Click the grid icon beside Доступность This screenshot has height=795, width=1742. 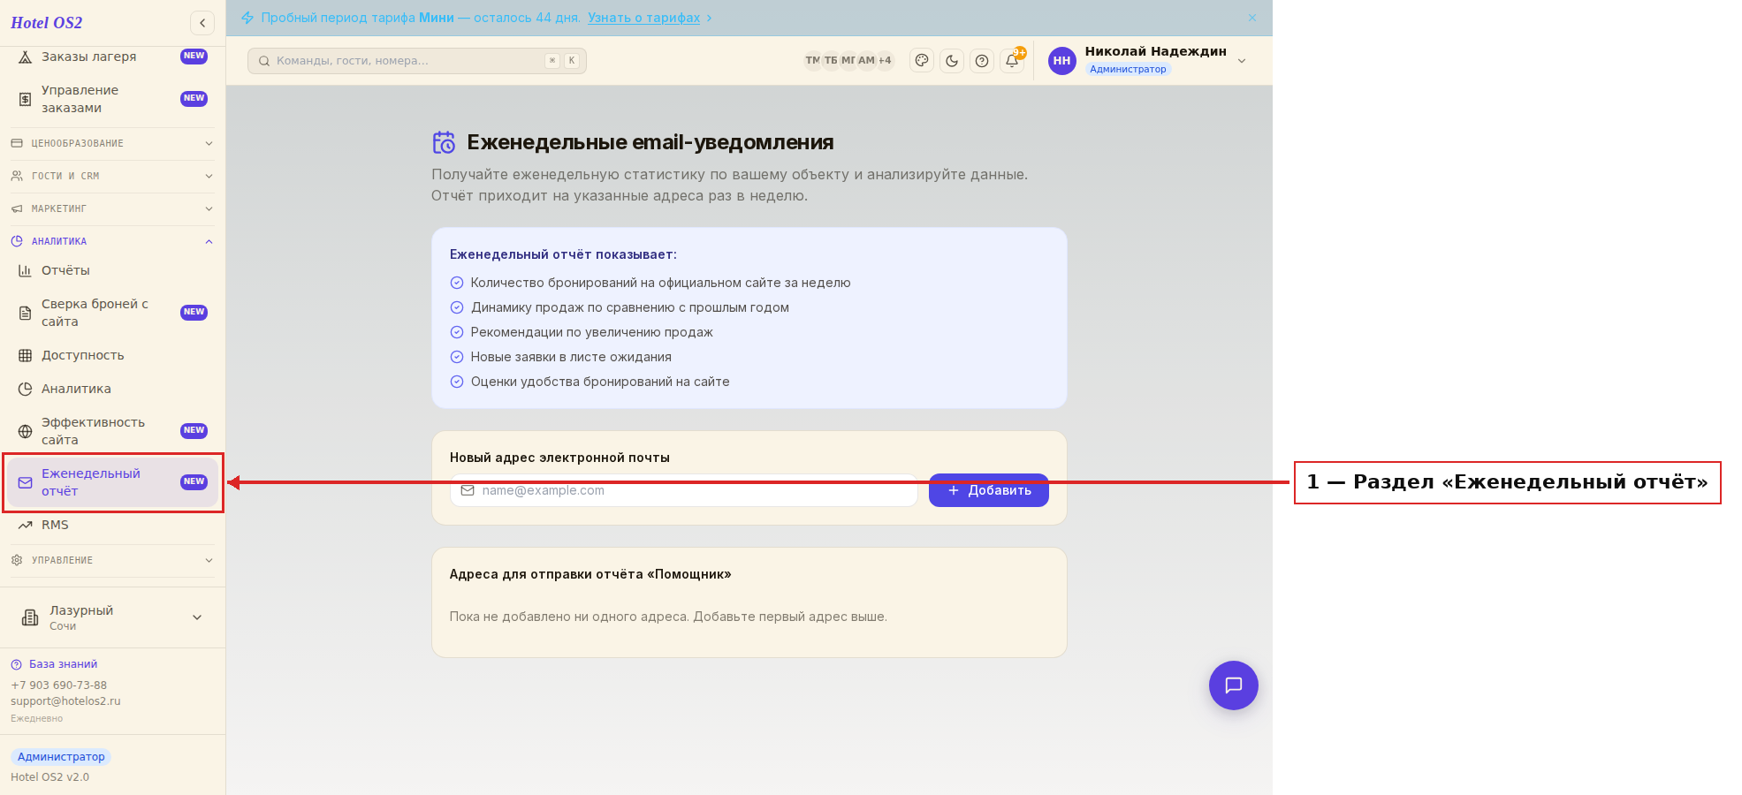(x=26, y=355)
